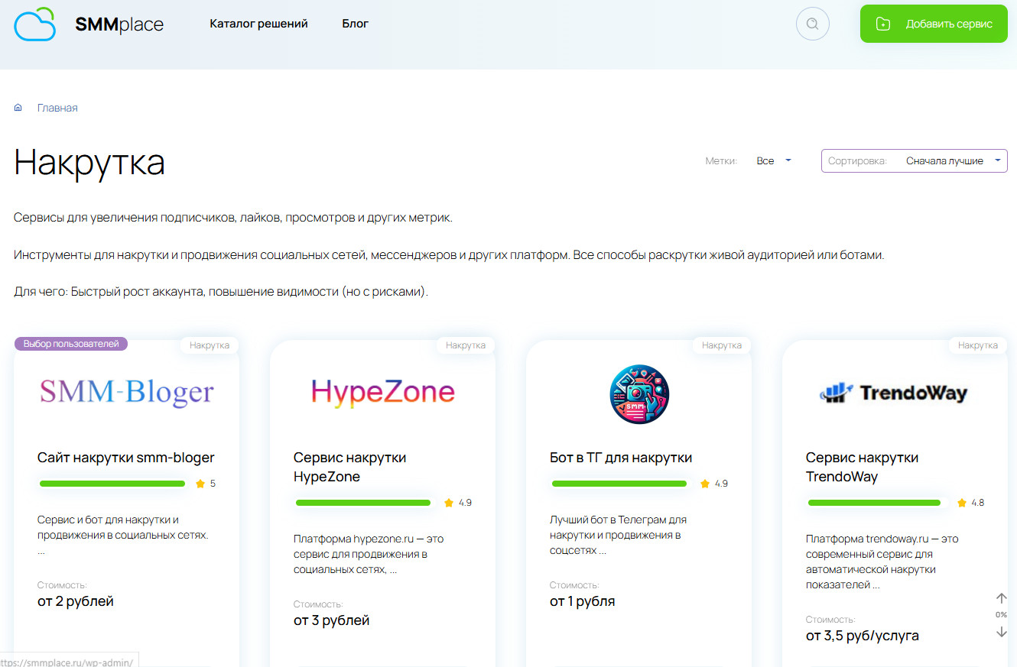
Task: Click the Лучший бот в Телеграм description
Action: (618, 535)
